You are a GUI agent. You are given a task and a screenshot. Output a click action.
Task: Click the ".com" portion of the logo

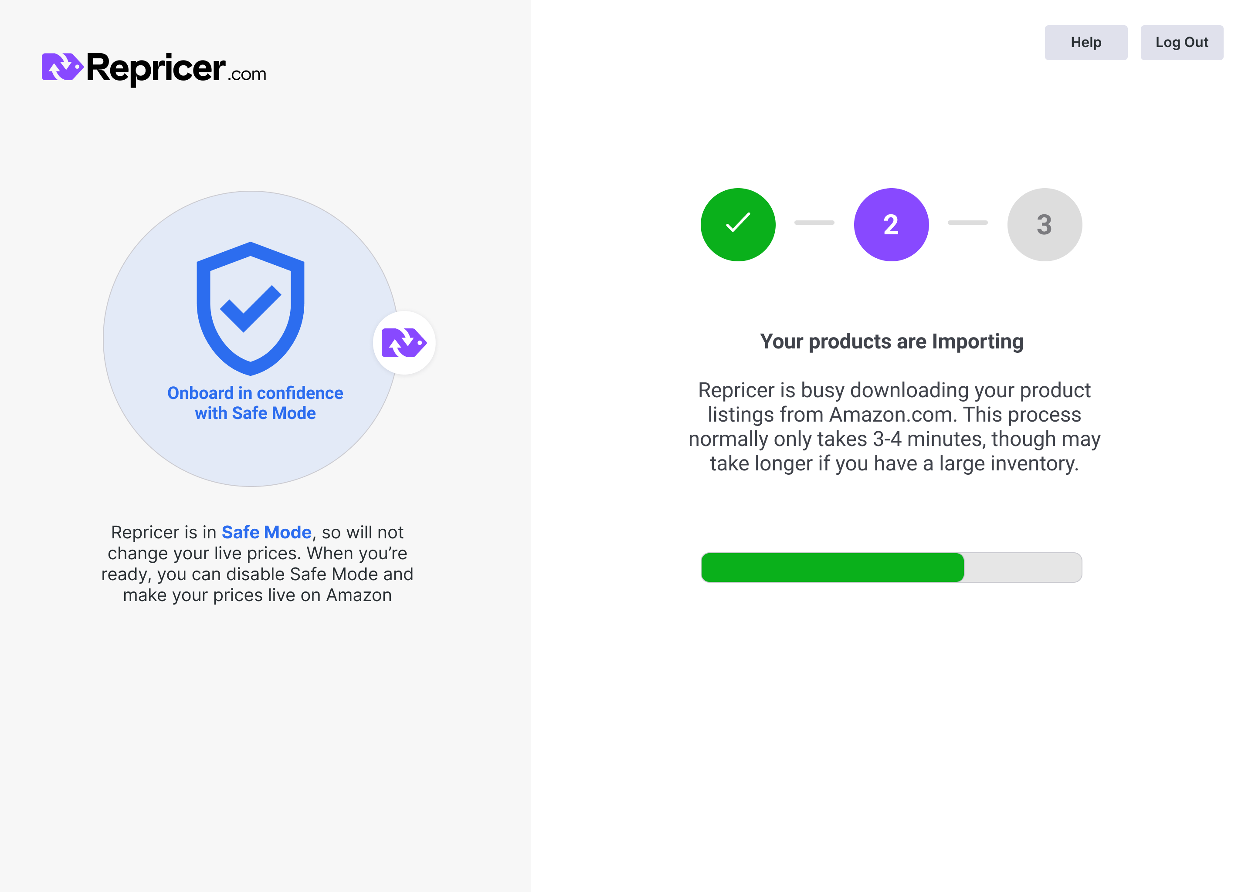pyautogui.click(x=247, y=74)
